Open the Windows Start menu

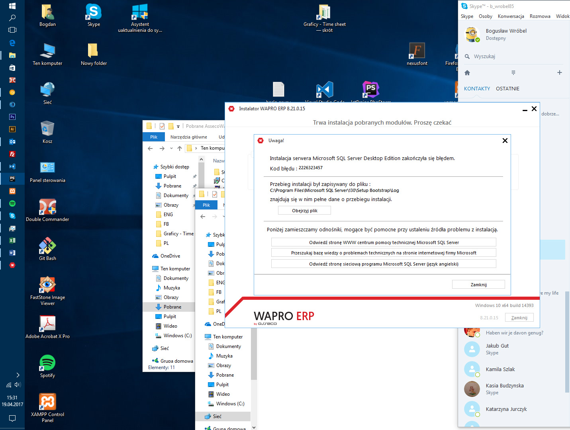point(12,6)
